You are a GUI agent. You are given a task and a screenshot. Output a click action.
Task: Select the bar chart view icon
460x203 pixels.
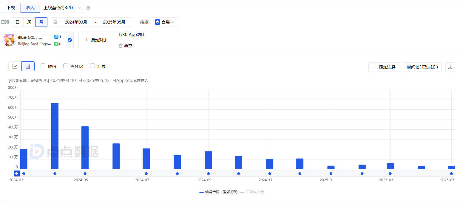(28, 66)
